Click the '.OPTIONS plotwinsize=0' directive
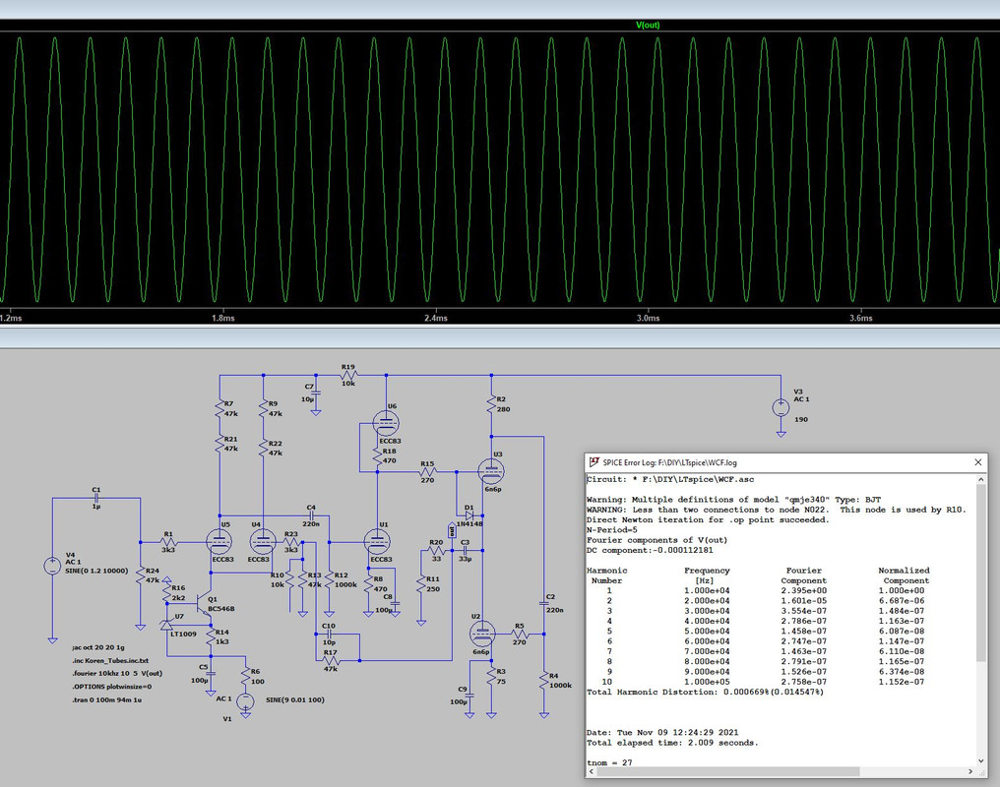 [x=111, y=687]
